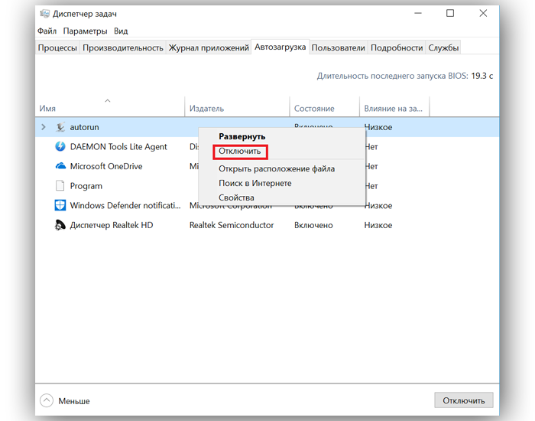
Task: Switch to the Производительность tab
Action: (123, 47)
